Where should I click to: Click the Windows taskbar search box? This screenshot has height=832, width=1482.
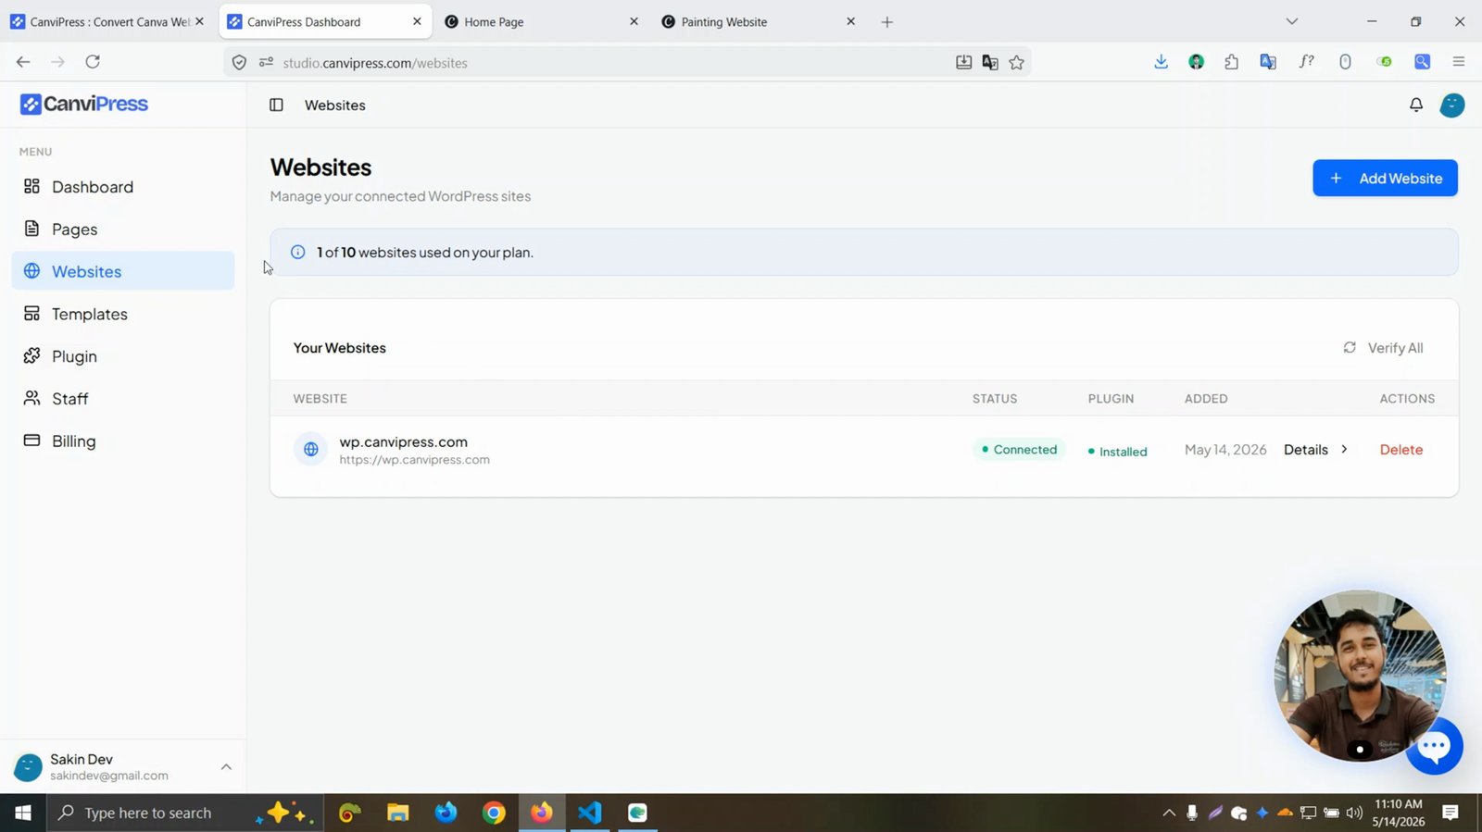point(185,813)
